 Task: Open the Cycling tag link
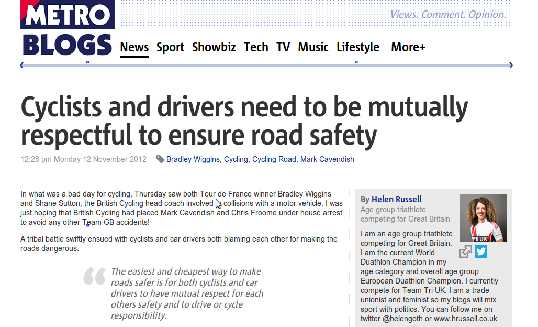click(x=236, y=159)
